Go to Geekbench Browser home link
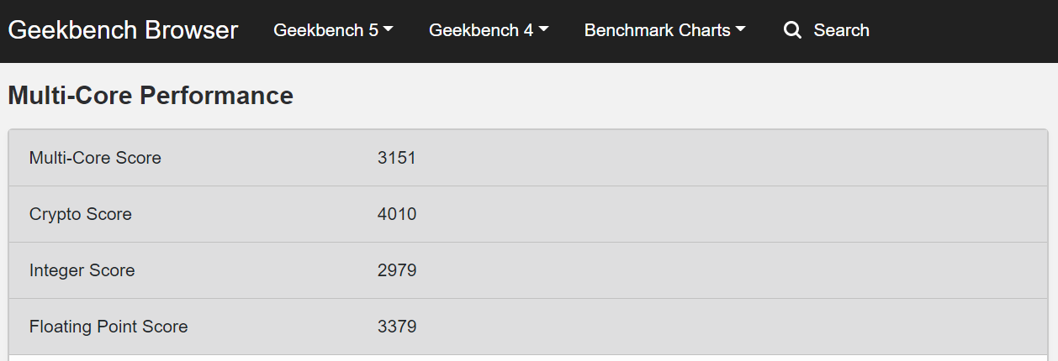Image resolution: width=1058 pixels, height=361 pixels. (x=123, y=30)
